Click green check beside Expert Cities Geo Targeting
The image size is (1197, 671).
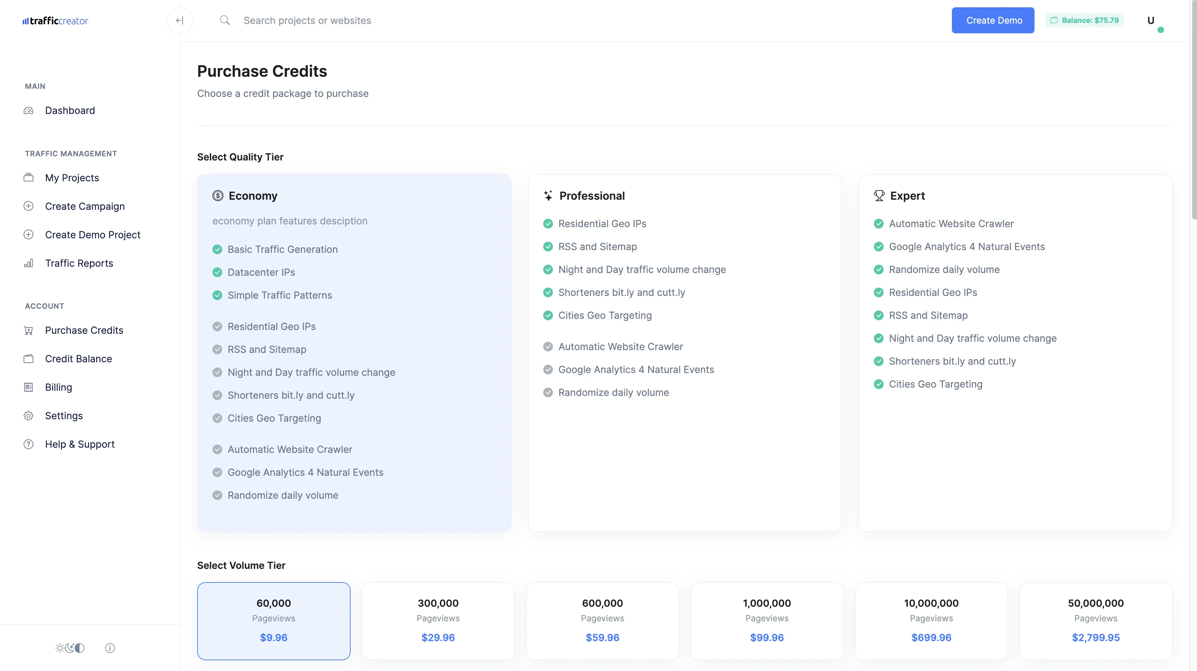879,384
